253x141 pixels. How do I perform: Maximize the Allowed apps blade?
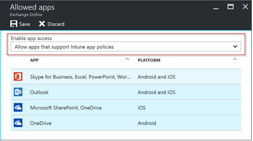tap(230, 7)
